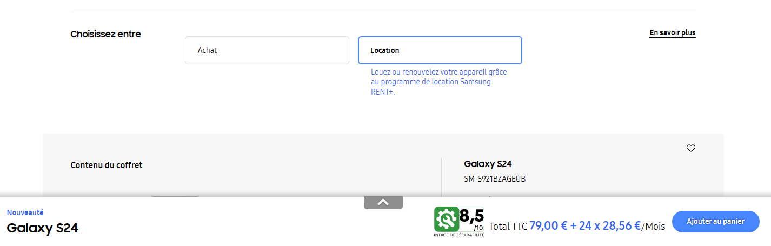Click the SM-S921BZAGEUB model code
The height and width of the screenshot is (246, 771).
pyautogui.click(x=494, y=179)
